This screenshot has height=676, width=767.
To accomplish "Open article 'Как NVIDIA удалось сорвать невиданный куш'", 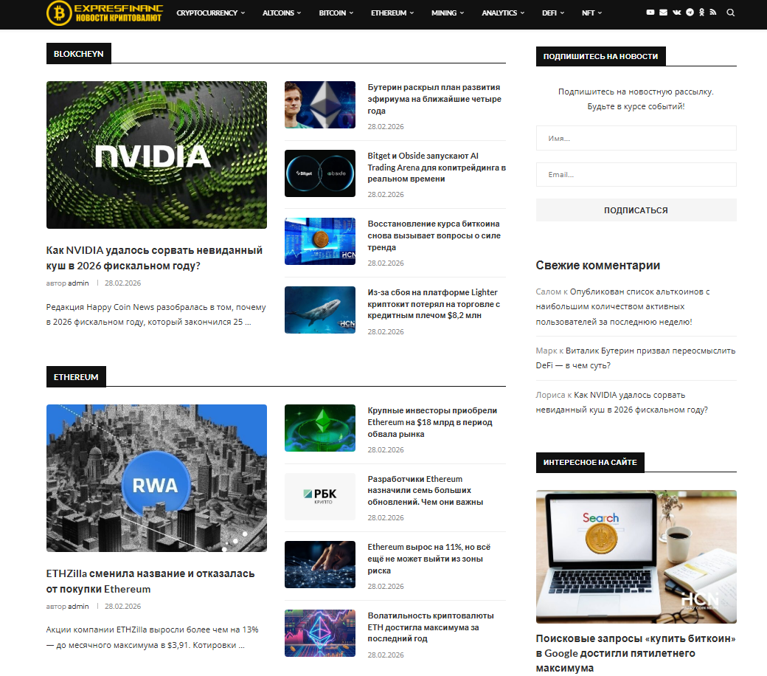I will pyautogui.click(x=154, y=258).
